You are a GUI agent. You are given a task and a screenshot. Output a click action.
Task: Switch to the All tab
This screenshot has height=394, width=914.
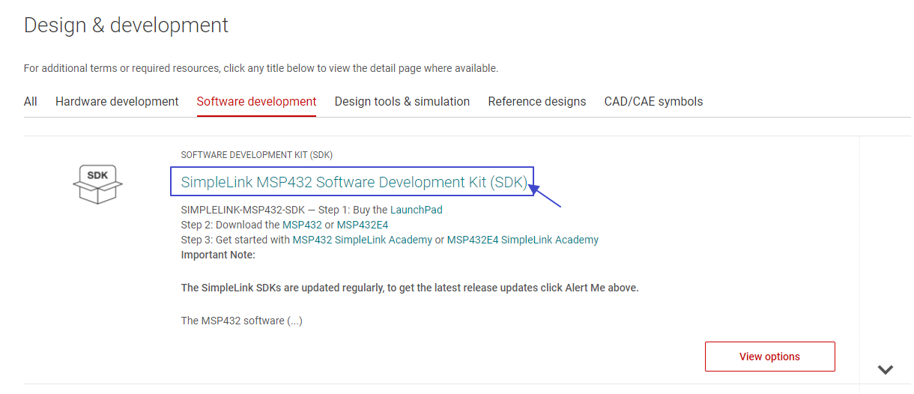pyautogui.click(x=31, y=101)
